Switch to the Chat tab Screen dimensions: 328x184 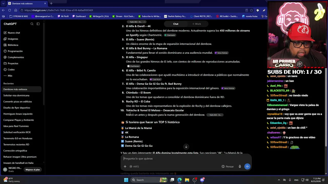[176, 24]
